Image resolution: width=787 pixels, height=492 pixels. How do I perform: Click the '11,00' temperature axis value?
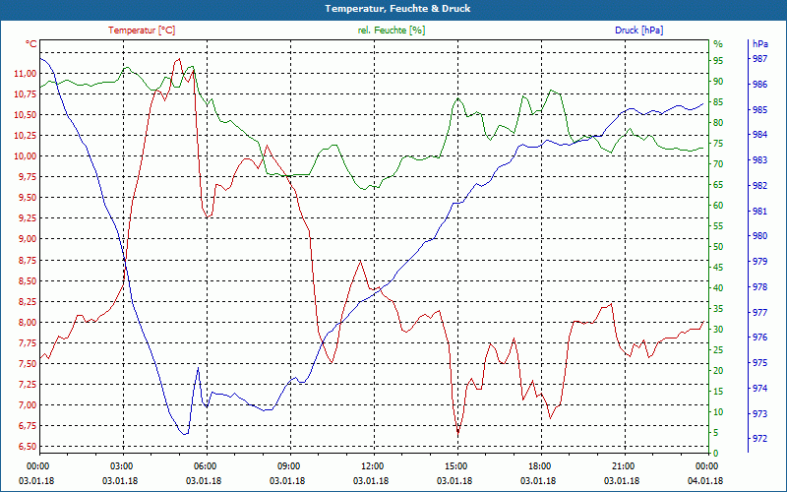point(25,74)
